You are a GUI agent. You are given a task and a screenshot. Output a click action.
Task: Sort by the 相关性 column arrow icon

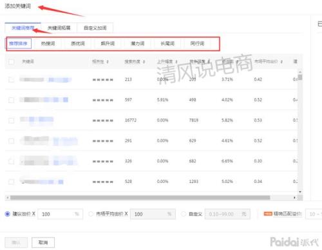[x=108, y=62]
